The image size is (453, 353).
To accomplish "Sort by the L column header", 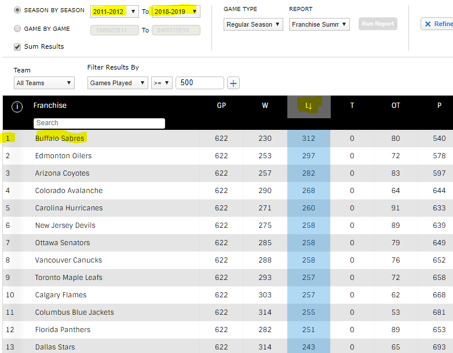I will tap(309, 106).
